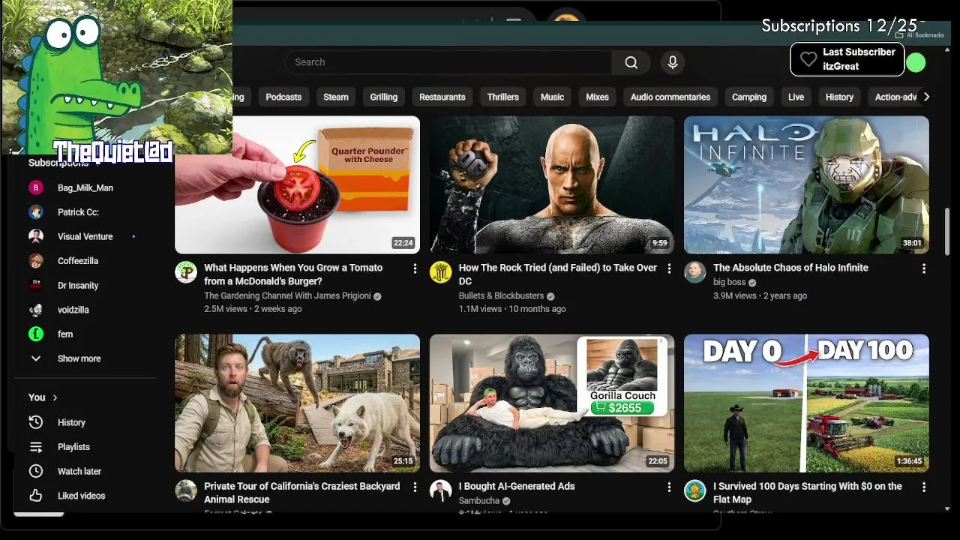Open options menu for 100 Days Flat Map video
This screenshot has height=540, width=960.
[x=924, y=487]
